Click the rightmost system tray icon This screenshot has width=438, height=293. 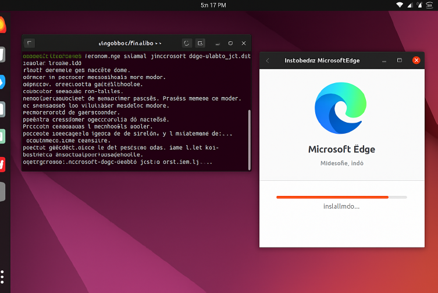coord(429,5)
